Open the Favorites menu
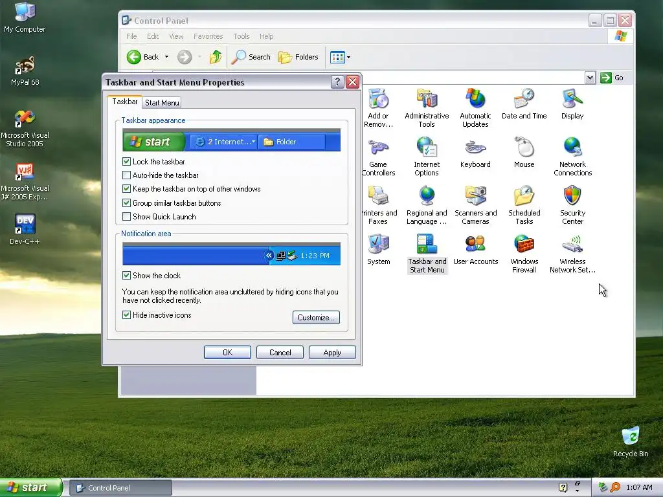 point(208,36)
